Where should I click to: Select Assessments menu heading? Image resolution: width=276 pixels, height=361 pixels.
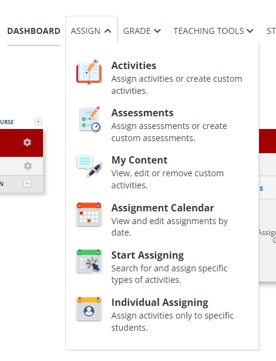pyautogui.click(x=142, y=113)
